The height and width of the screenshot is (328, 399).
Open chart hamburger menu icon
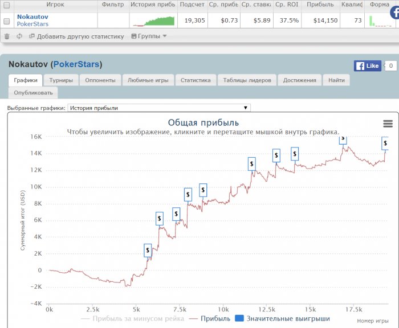coord(388,124)
